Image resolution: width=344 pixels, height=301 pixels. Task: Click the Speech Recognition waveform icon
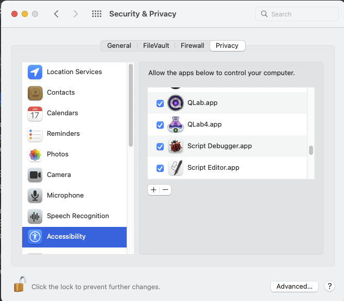tap(35, 216)
